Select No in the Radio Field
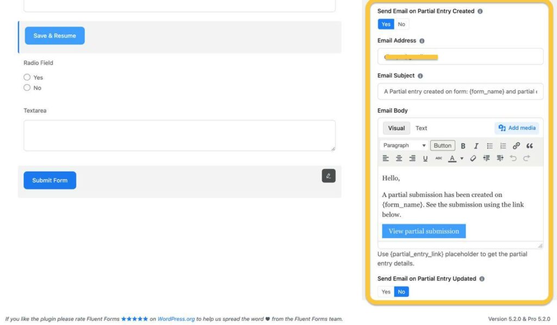The height and width of the screenshot is (325, 557). click(x=27, y=87)
